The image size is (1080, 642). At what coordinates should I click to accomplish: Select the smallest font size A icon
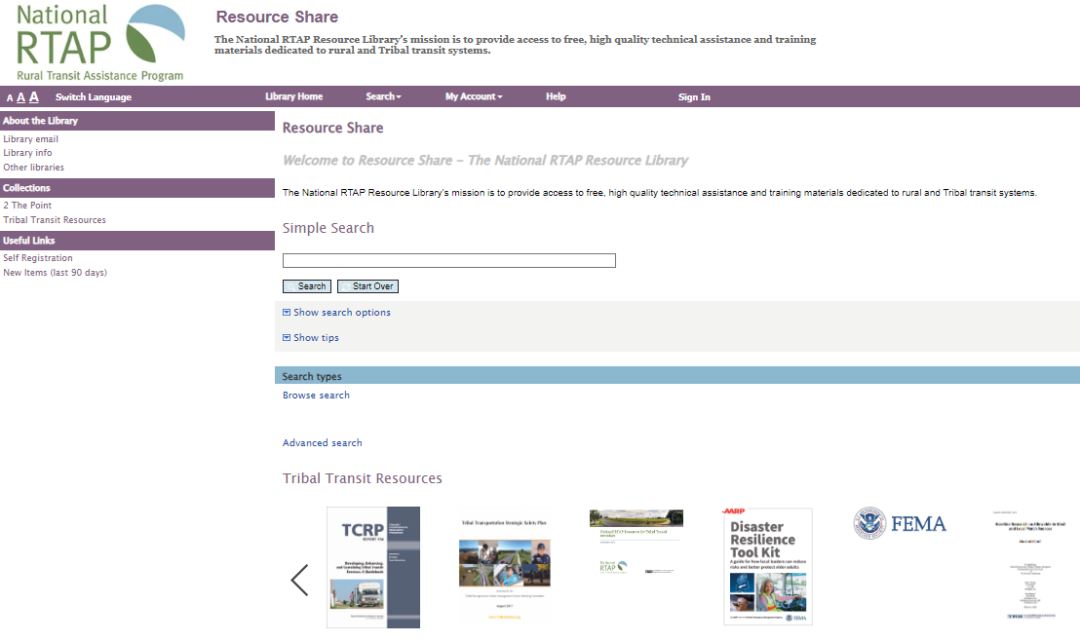point(9,97)
